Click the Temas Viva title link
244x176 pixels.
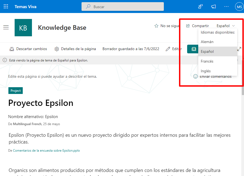pyautogui.click(x=25, y=7)
